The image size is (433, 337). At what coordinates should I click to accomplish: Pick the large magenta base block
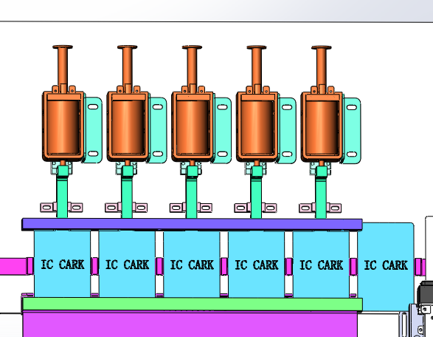pyautogui.click(x=190, y=324)
